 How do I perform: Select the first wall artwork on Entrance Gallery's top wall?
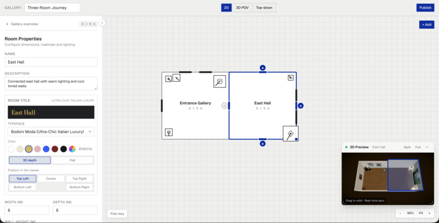[x=185, y=72]
